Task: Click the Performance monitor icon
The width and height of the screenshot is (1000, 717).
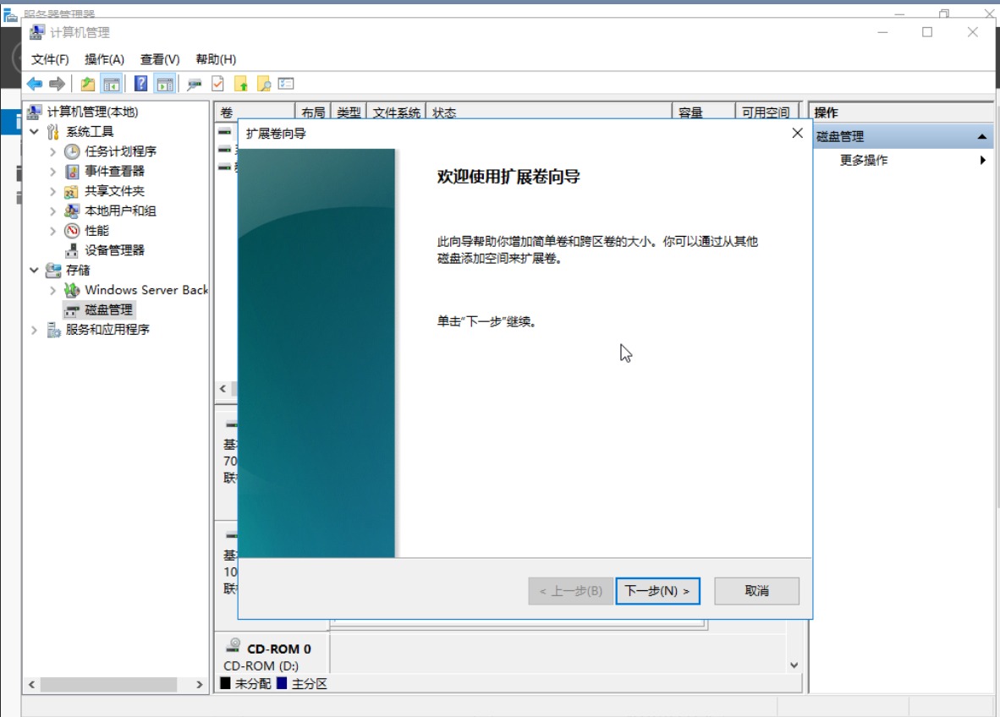Action: click(72, 231)
